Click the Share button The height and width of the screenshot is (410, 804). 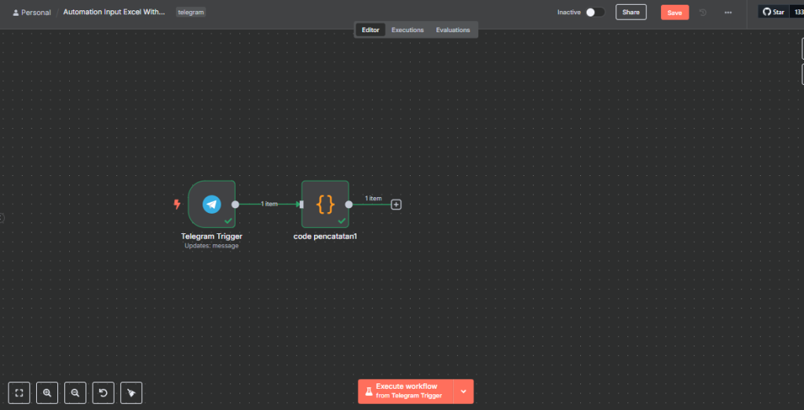(630, 13)
